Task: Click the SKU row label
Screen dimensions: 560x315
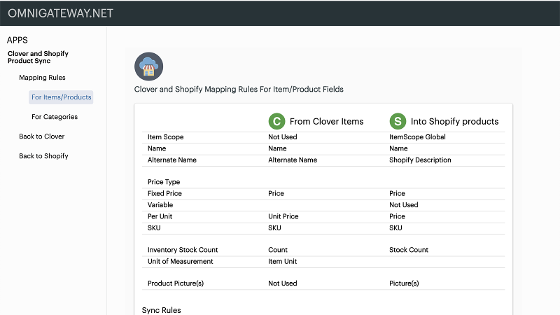Action: coord(154,228)
